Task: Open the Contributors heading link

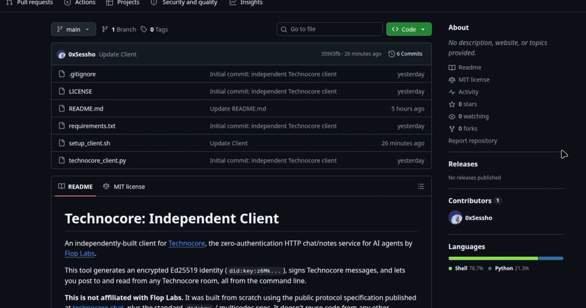Action: click(x=470, y=201)
